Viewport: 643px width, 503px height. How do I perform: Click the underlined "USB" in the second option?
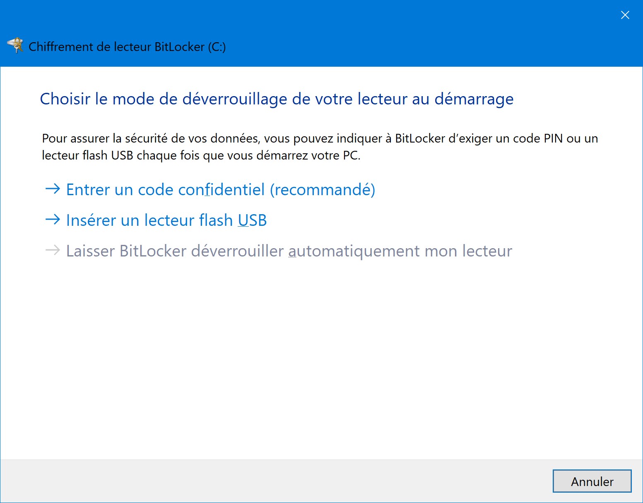tap(252, 220)
